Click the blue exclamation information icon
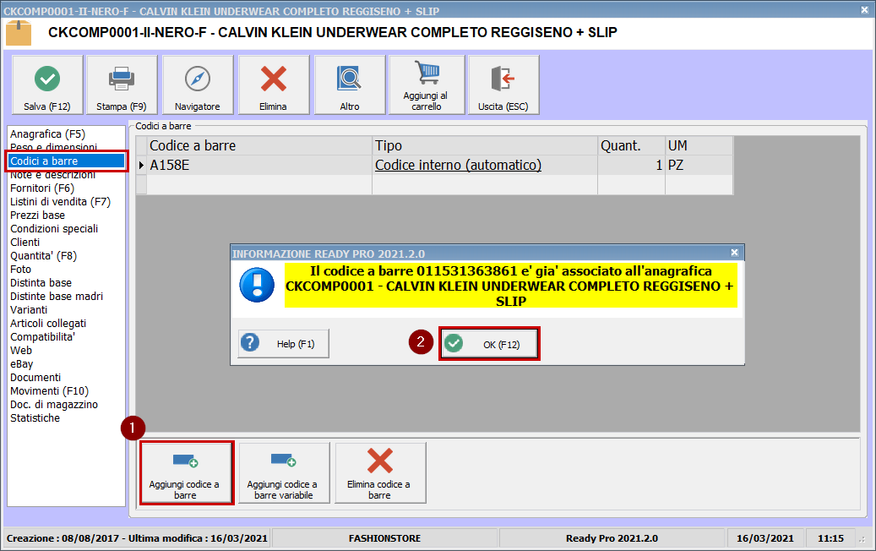Viewport: 876px width, 551px height. click(x=257, y=285)
